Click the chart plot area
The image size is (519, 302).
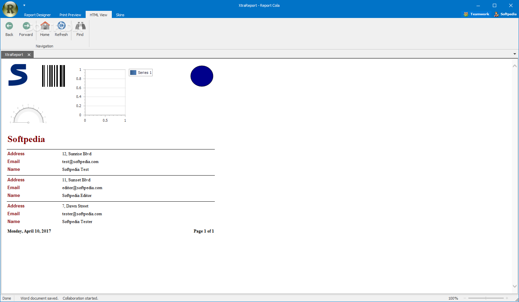coord(105,92)
